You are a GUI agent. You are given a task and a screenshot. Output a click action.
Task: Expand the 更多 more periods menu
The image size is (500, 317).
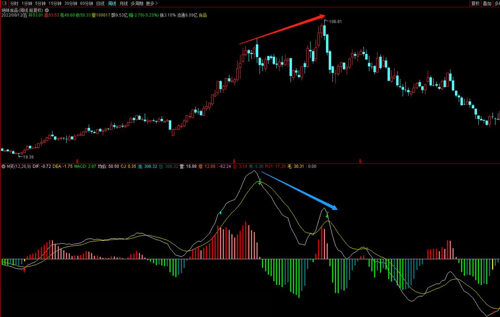[x=152, y=3]
